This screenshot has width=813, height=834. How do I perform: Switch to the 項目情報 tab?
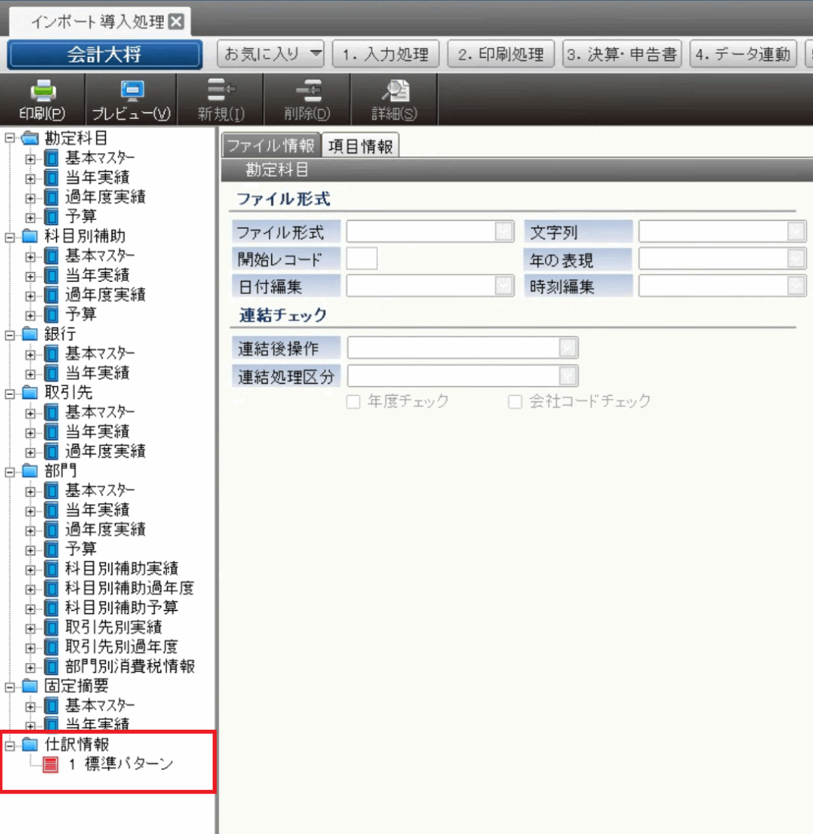point(360,146)
